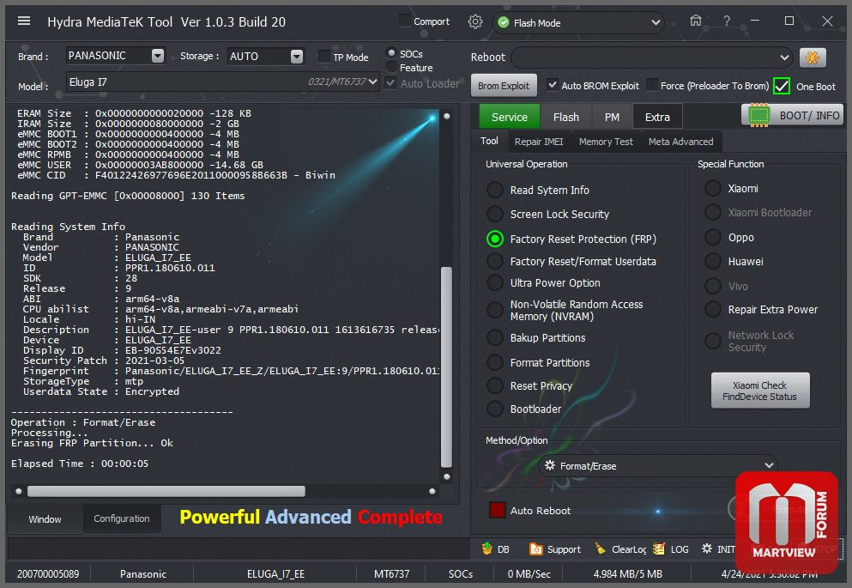Click Xiaomi Check FindDevice Status button
This screenshot has width=852, height=588.
coord(759,391)
